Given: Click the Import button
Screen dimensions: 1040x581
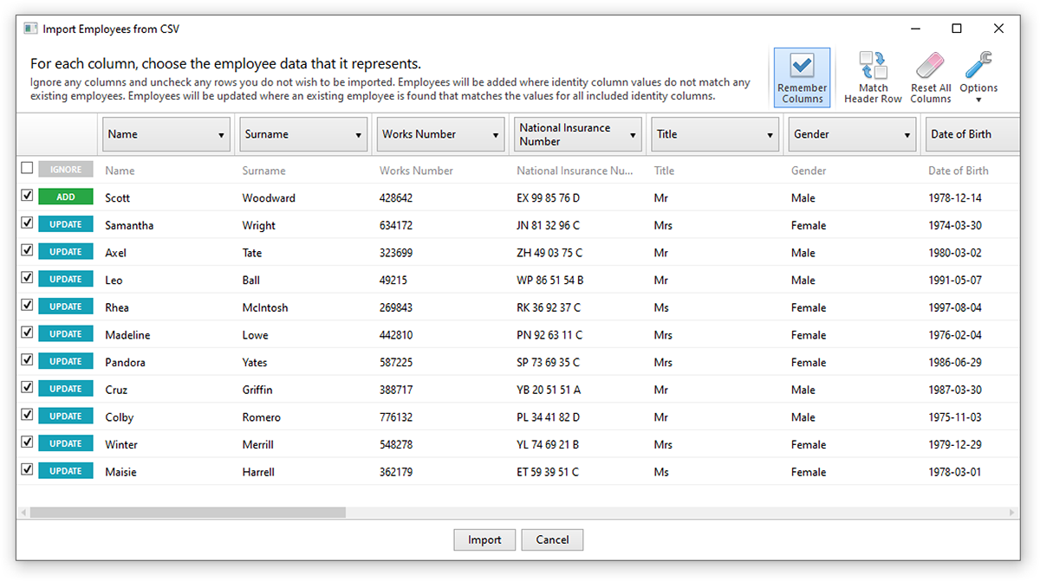Looking at the screenshot, I should click(484, 539).
